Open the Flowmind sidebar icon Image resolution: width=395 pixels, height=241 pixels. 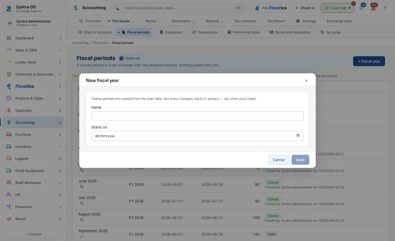9,207
